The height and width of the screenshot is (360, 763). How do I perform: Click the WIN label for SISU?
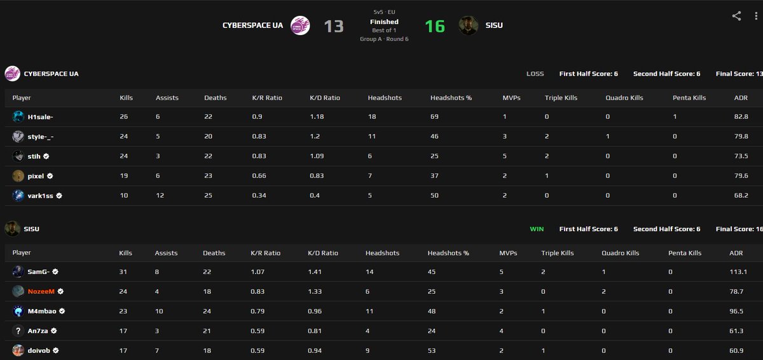tap(537, 229)
